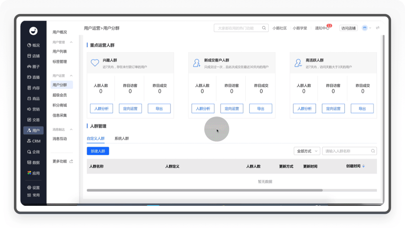Viewport: 405px width, 228px height.
Task: Click the 请输入人群名称 search field
Action: point(347,151)
